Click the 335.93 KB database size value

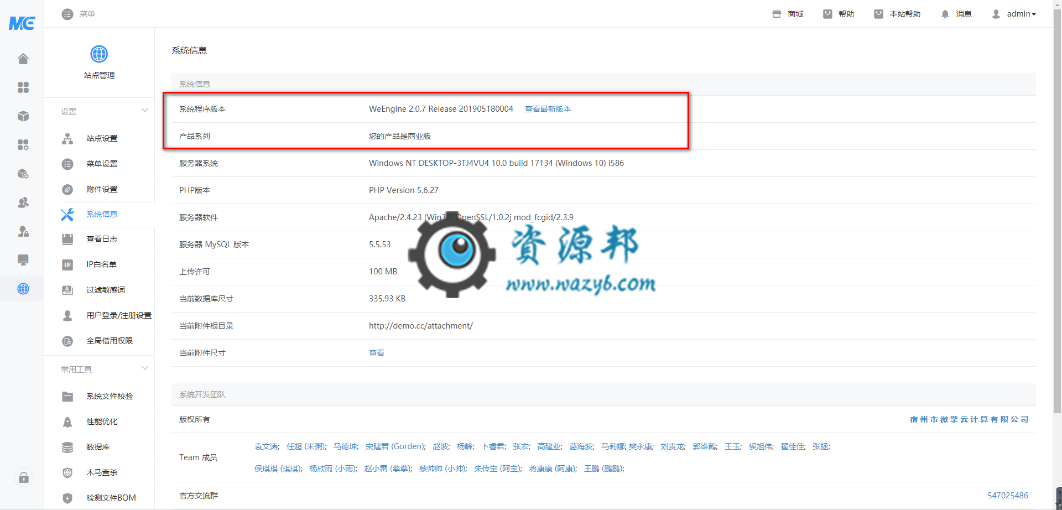tap(387, 299)
